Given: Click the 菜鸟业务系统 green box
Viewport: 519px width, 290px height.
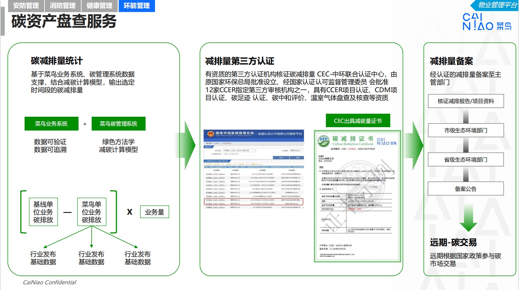Looking at the screenshot, I should [x=51, y=124].
